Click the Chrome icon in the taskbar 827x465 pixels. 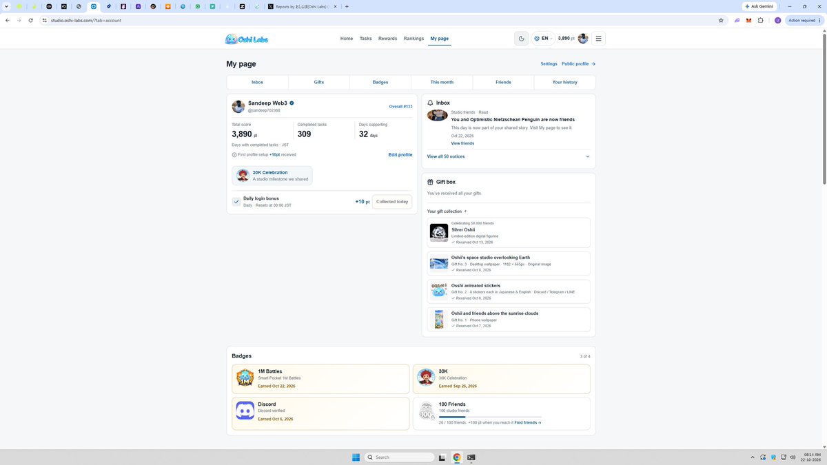pos(456,457)
